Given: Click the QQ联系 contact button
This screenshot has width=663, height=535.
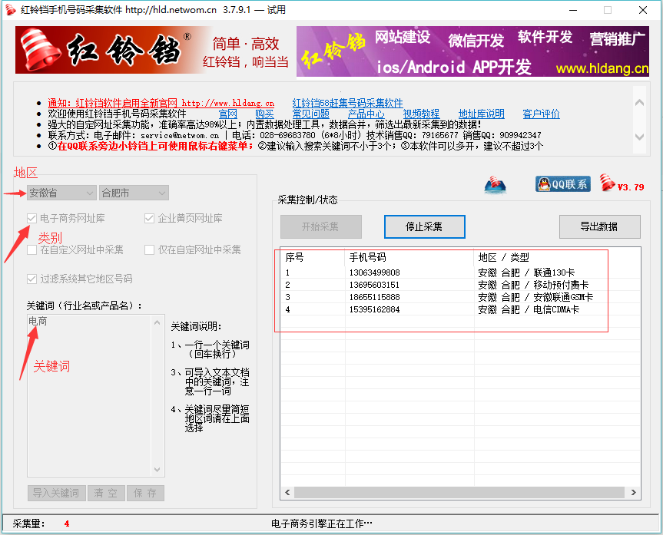Looking at the screenshot, I should [563, 183].
